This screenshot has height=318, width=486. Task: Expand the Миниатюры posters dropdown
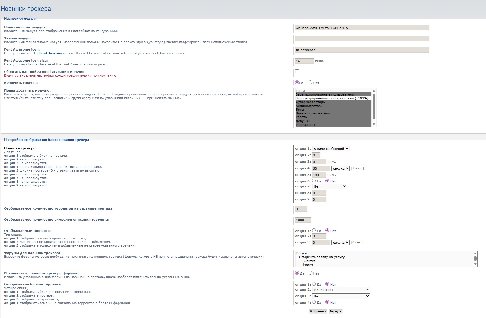341,290
